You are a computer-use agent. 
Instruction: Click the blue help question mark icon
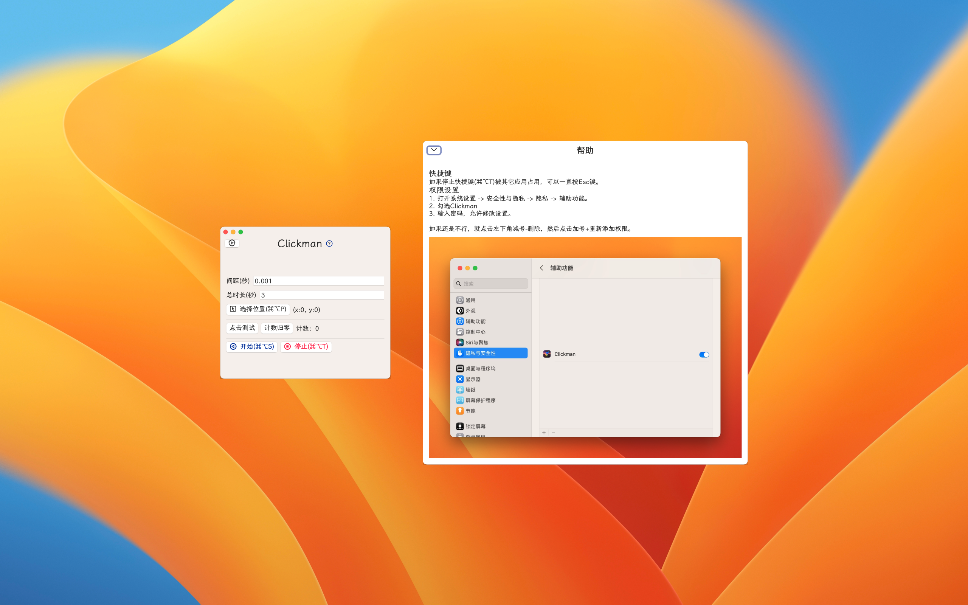(x=329, y=244)
